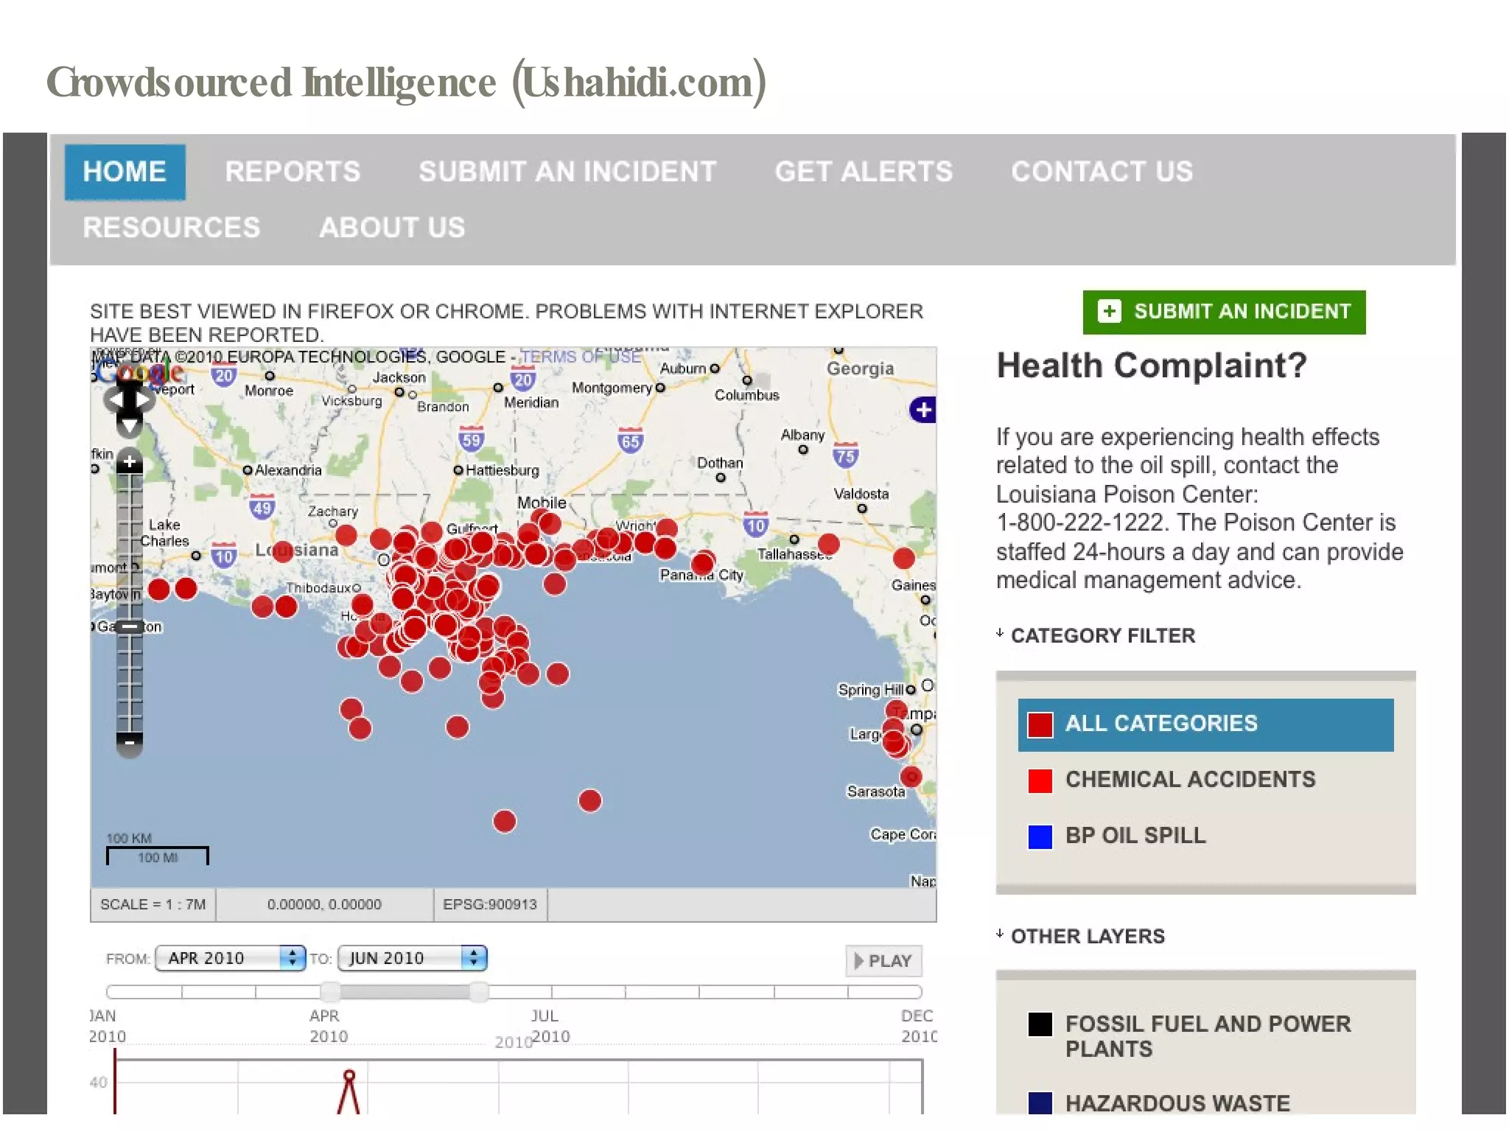
Task: Open the CONTACT US page
Action: 1102,172
